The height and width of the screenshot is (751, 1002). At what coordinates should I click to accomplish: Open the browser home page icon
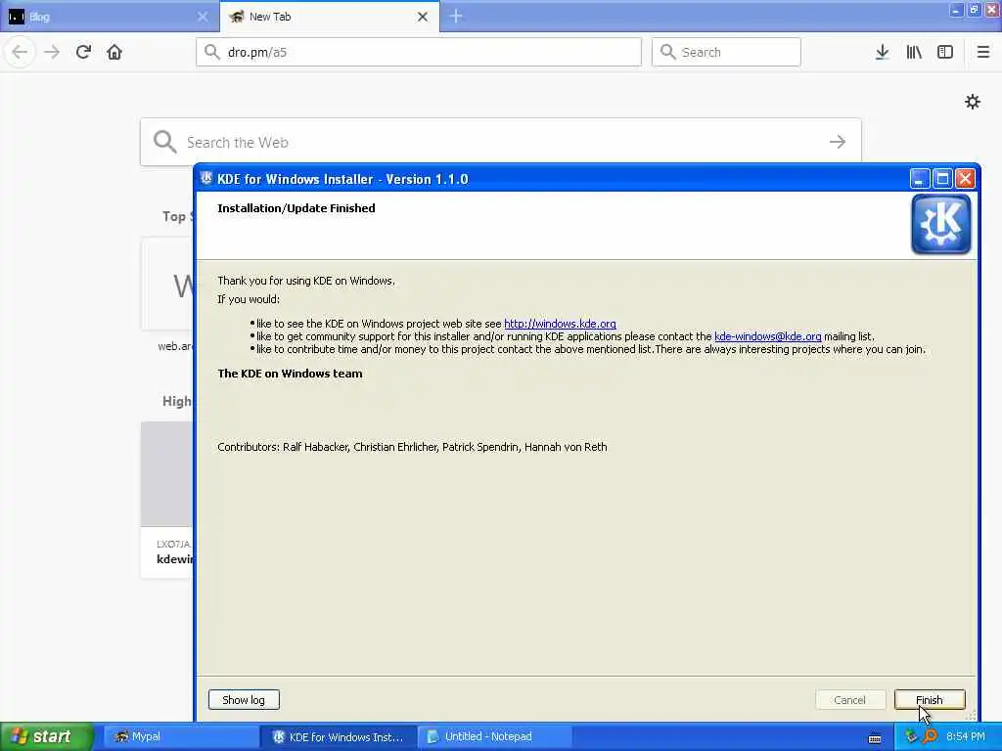(x=114, y=52)
